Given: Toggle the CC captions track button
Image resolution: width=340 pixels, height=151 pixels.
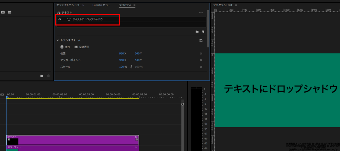Looking at the screenshot, I should click(2, 94).
